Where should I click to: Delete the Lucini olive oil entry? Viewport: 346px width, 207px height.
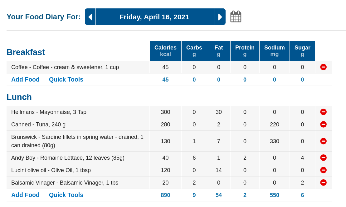pyautogui.click(x=323, y=170)
